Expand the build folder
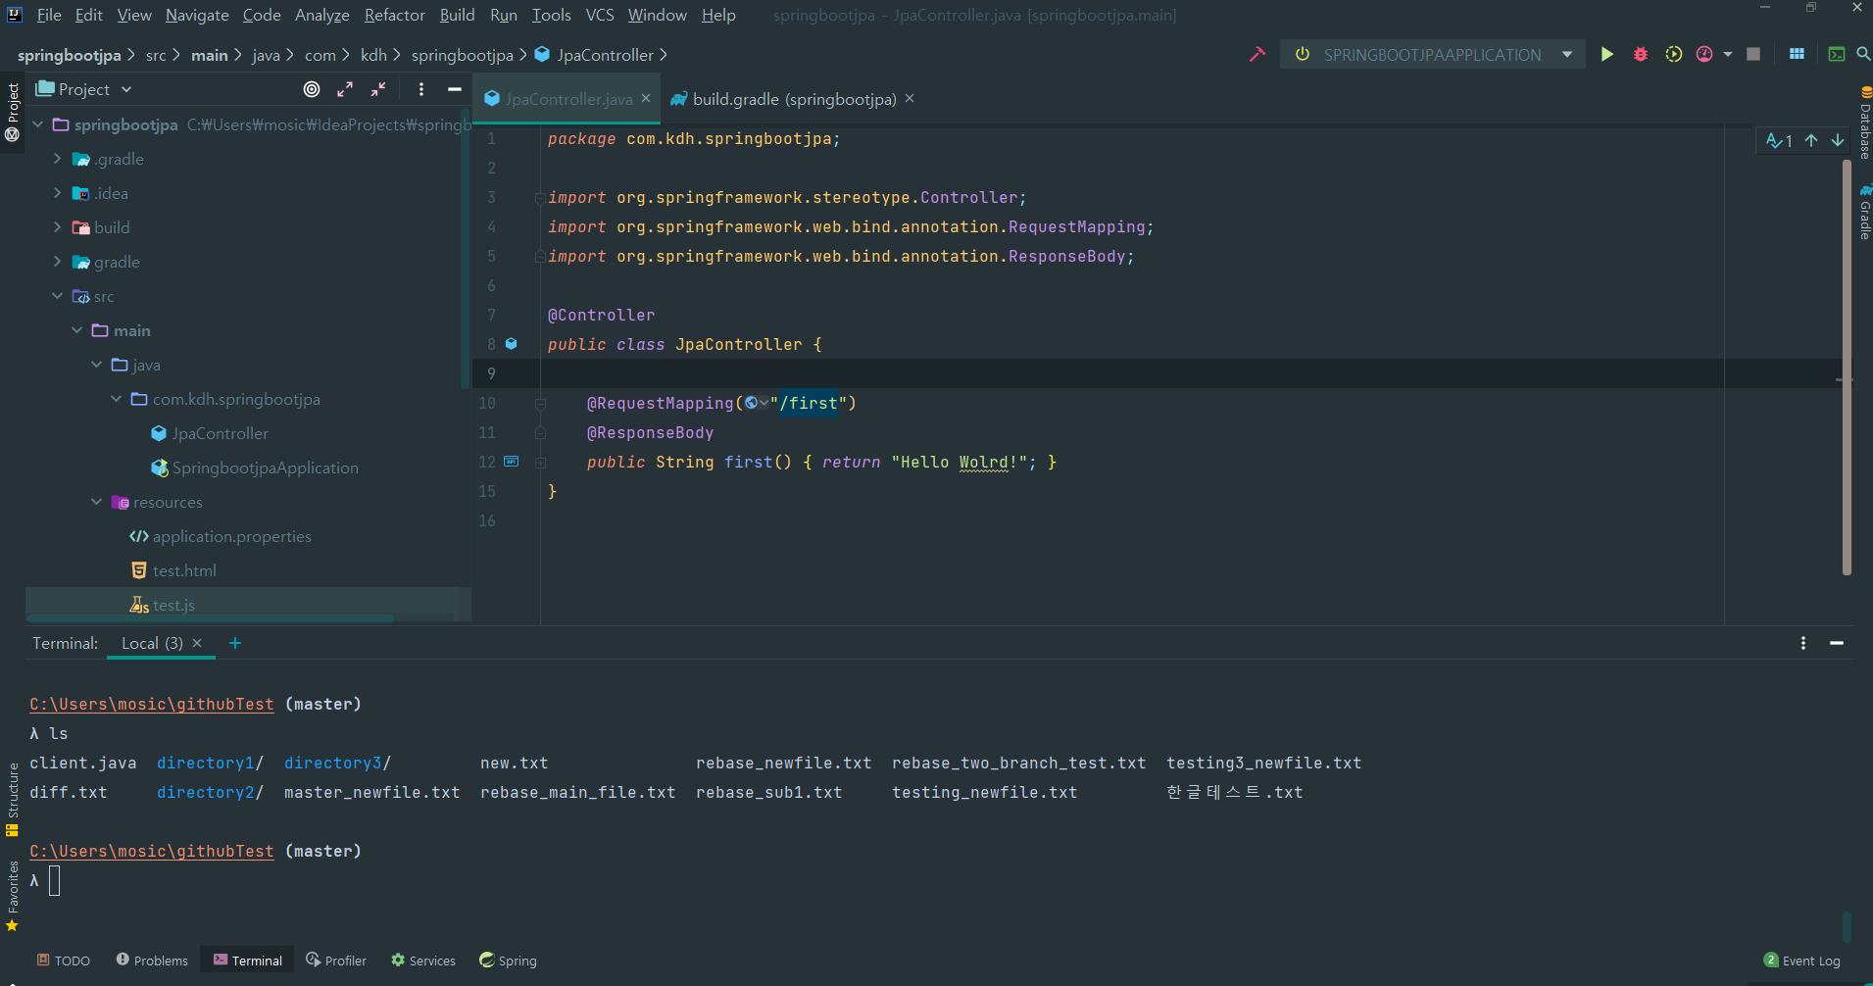The image size is (1873, 986). click(58, 227)
